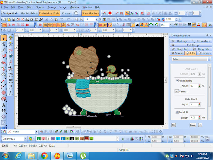Select the arrow Select Object tool
The image size is (213, 160).
(3, 38)
